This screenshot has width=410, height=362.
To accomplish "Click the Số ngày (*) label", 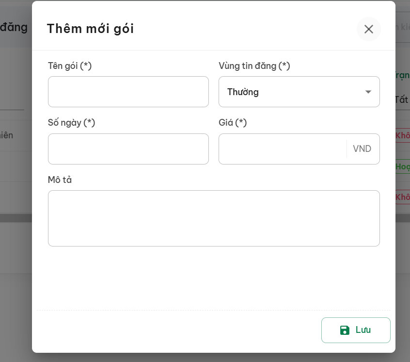I will 71,123.
